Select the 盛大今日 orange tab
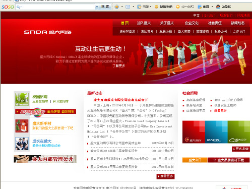The image size is (252, 189). click(x=195, y=160)
